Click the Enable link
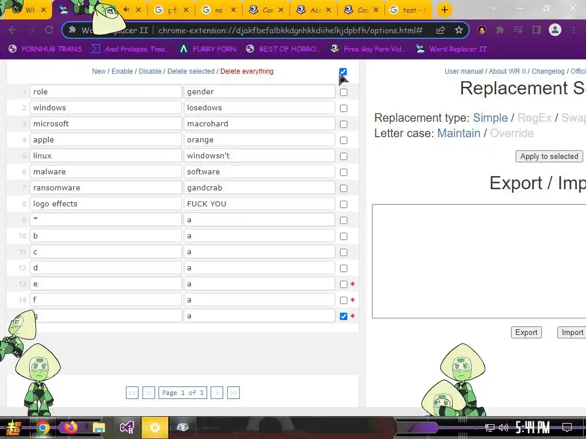 pos(122,71)
